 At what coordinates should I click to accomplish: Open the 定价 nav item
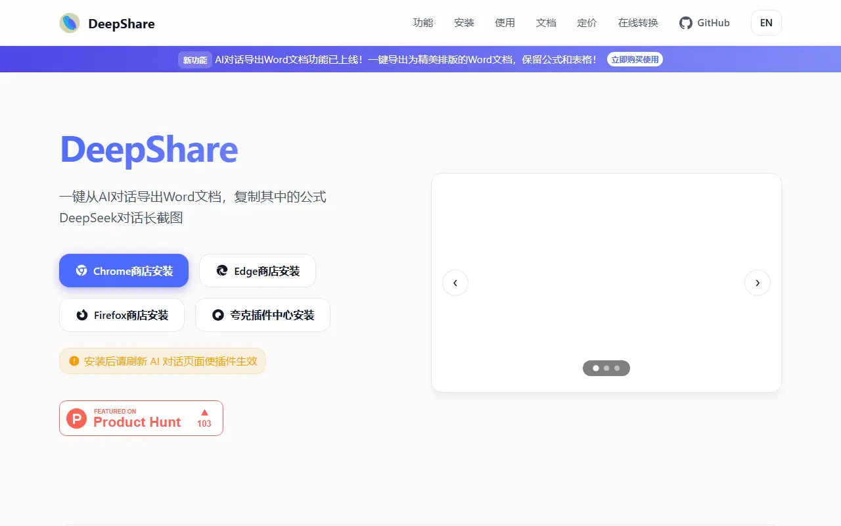point(587,23)
